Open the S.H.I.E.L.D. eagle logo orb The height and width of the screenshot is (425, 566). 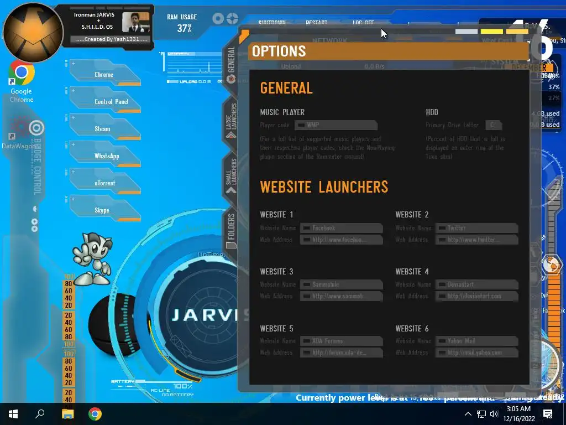[33, 32]
